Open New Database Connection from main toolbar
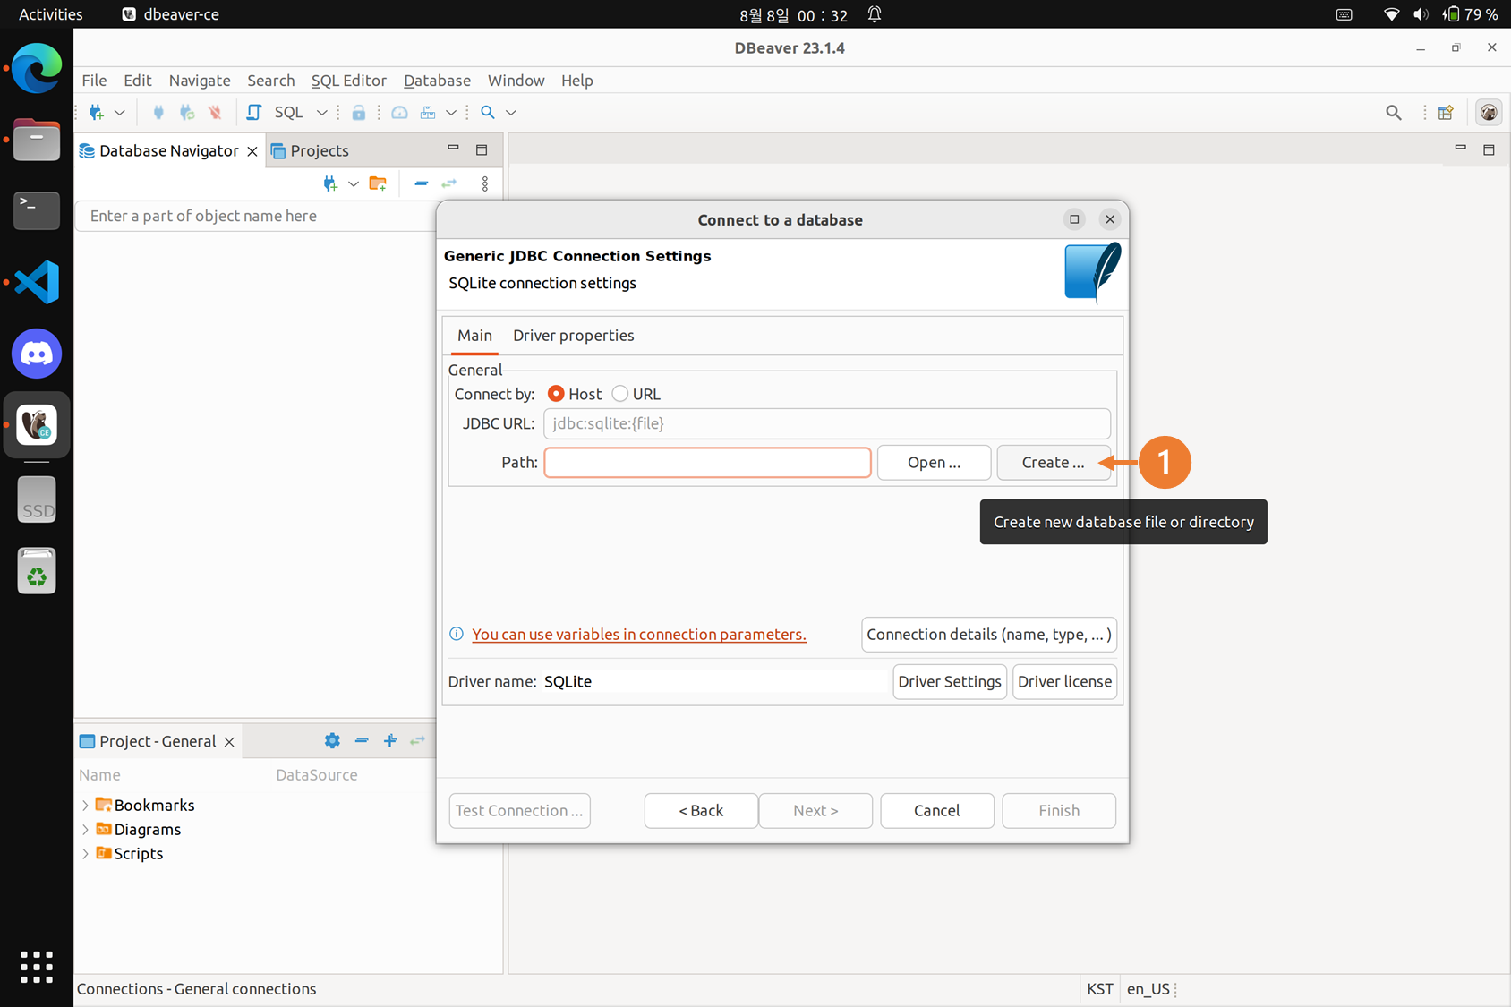This screenshot has width=1511, height=1007. click(x=97, y=113)
